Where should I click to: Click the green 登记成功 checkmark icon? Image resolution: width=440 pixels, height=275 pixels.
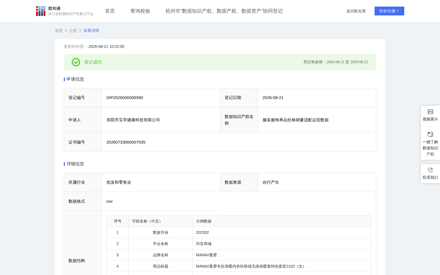point(76,62)
